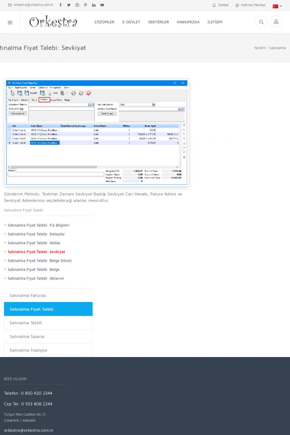Select the Satınalma Faturası sidebar tab
Image resolution: width=290 pixels, height=435 pixels.
click(x=48, y=295)
